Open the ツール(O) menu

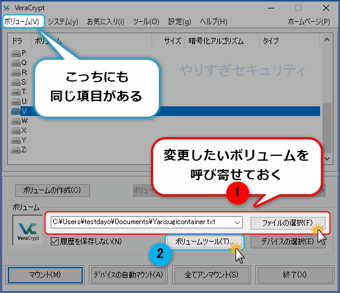(x=146, y=22)
